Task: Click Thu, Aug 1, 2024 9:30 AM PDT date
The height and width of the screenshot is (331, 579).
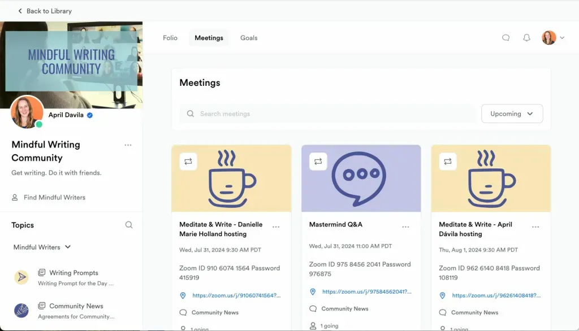Action: click(x=478, y=250)
